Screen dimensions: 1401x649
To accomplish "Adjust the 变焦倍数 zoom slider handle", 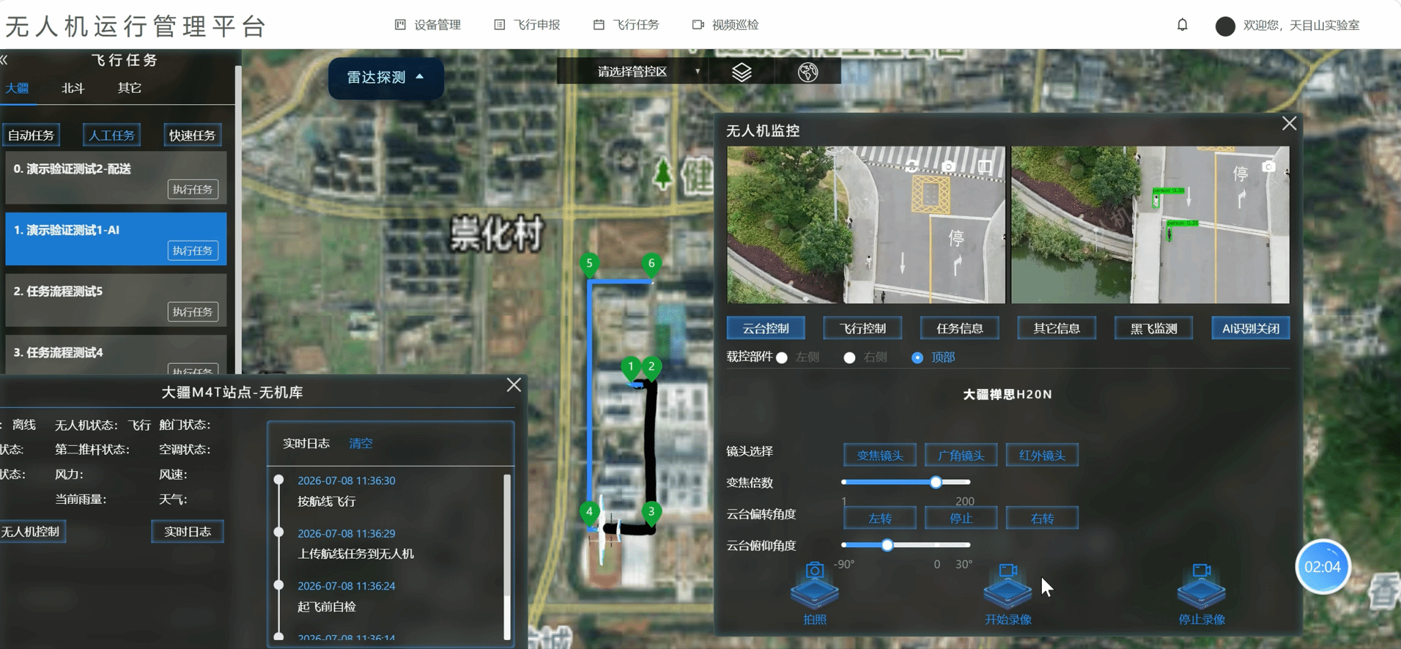I will (936, 482).
